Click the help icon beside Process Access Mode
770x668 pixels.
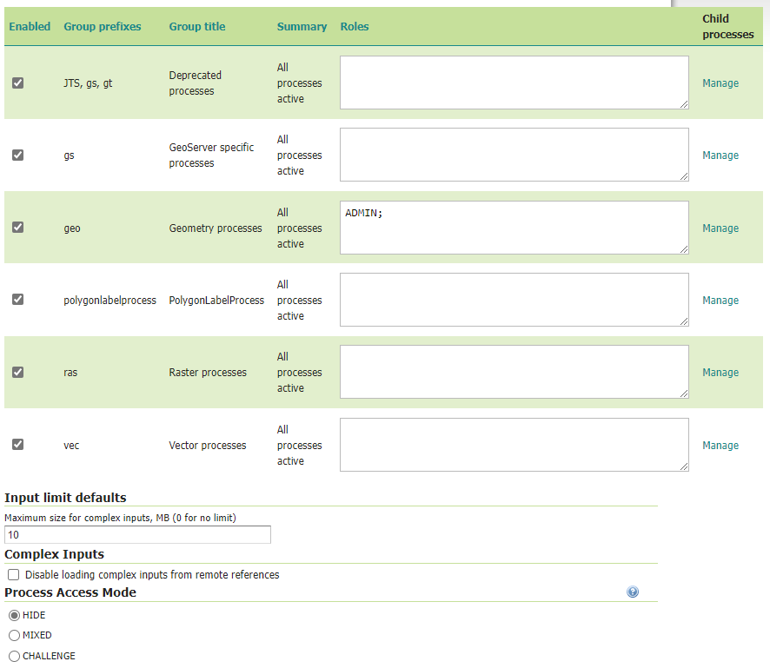pyautogui.click(x=632, y=592)
